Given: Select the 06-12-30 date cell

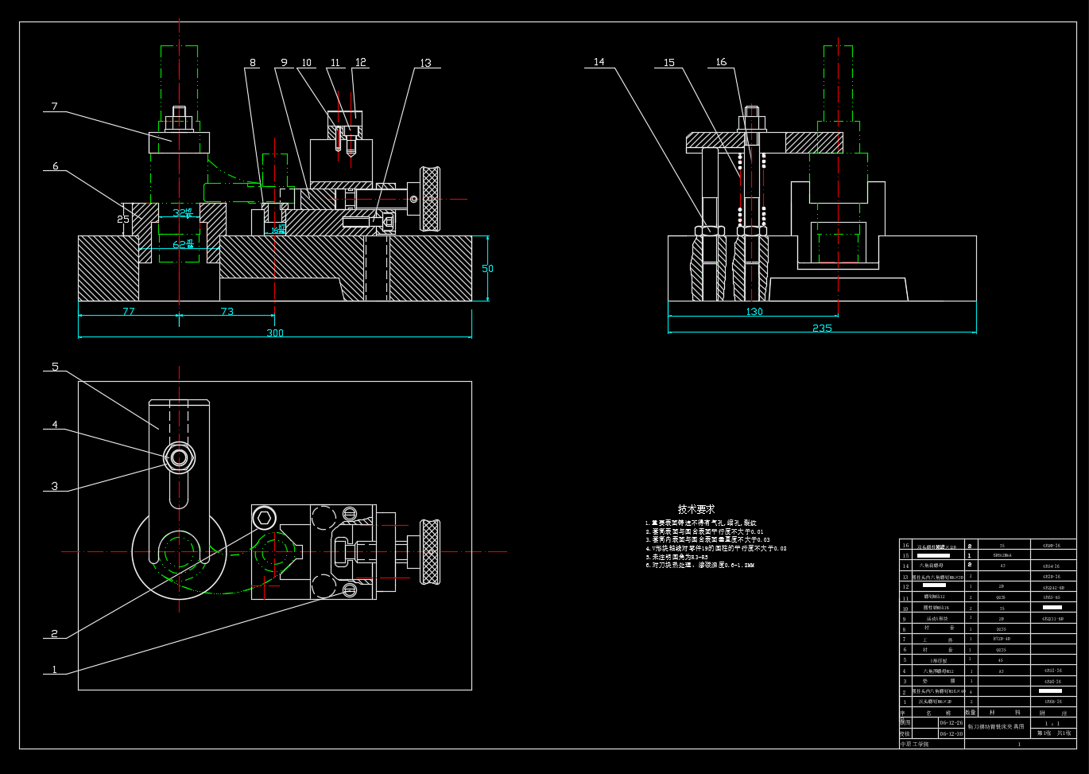Looking at the screenshot, I should click(x=950, y=733).
